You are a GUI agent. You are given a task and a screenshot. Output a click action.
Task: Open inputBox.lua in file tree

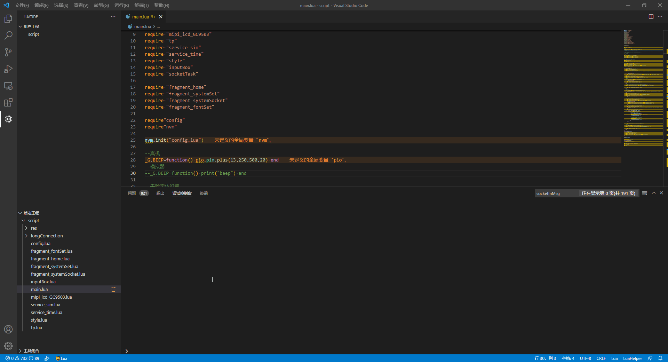point(43,282)
